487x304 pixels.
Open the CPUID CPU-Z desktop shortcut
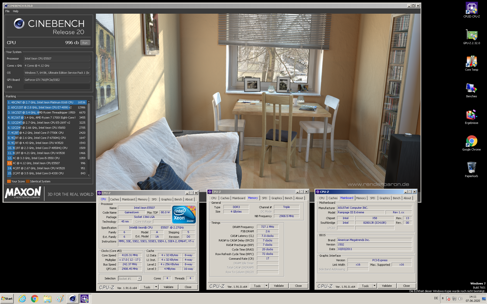click(x=471, y=10)
